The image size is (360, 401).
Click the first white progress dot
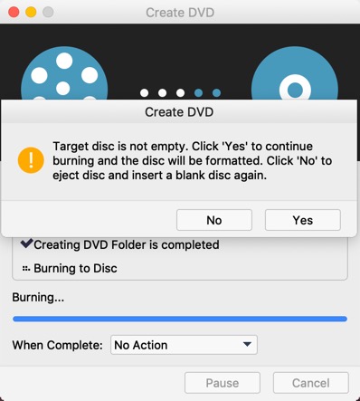pos(144,92)
